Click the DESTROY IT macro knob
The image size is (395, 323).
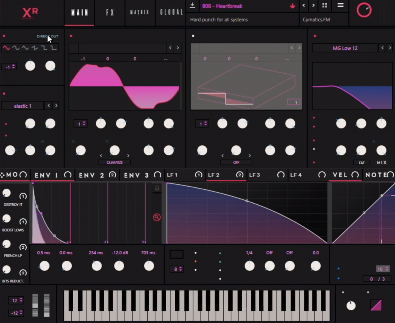(x=6, y=193)
